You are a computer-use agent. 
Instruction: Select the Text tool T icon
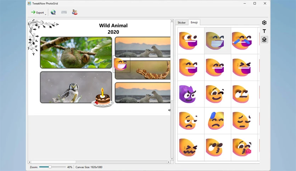[x=264, y=31]
